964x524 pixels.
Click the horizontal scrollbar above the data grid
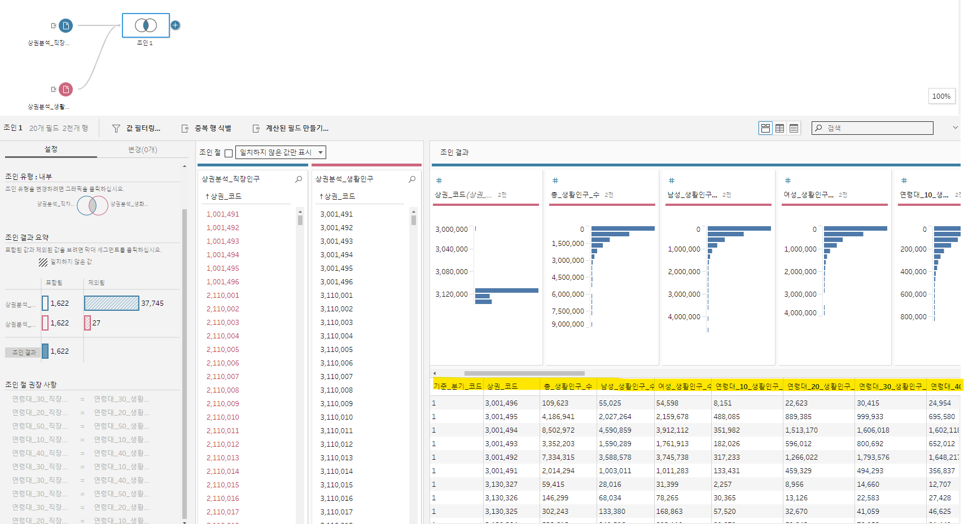coord(524,373)
